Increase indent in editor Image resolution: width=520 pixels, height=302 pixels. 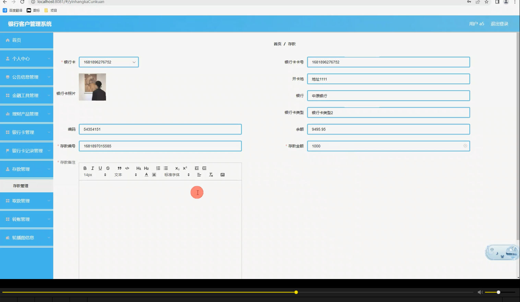pyautogui.click(x=204, y=168)
